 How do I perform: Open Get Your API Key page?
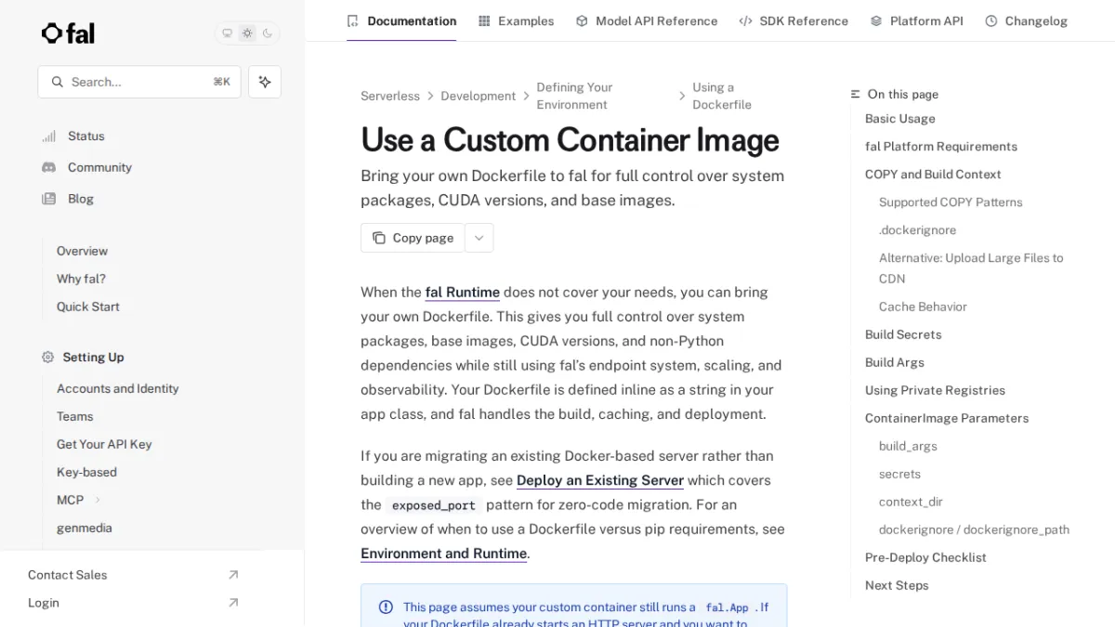click(x=104, y=444)
